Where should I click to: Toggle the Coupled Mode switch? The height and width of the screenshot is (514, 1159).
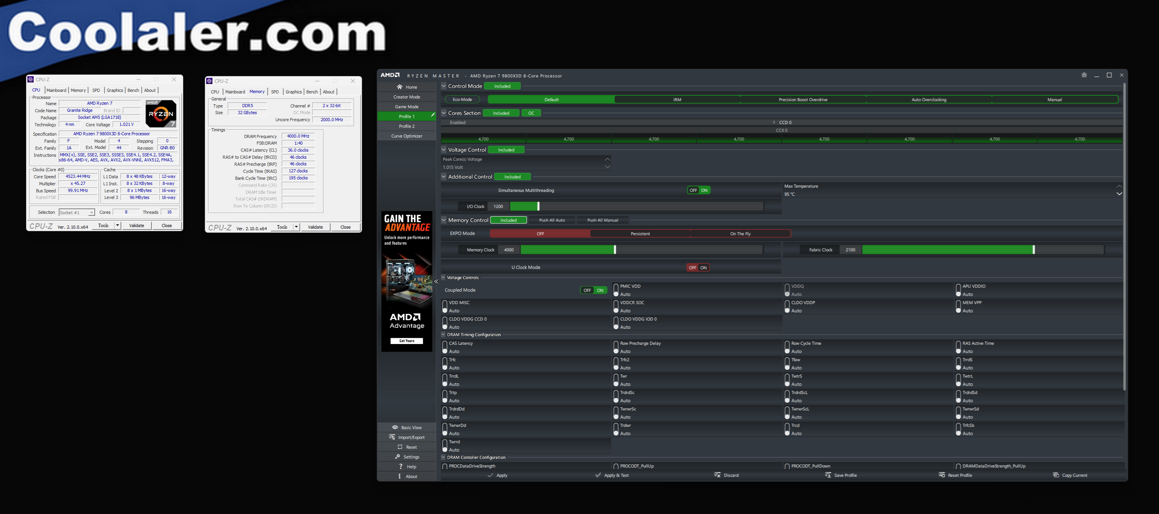coord(593,290)
